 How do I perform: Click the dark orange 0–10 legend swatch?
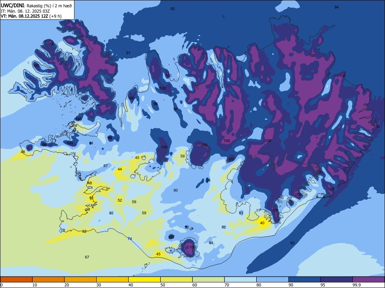16,280
